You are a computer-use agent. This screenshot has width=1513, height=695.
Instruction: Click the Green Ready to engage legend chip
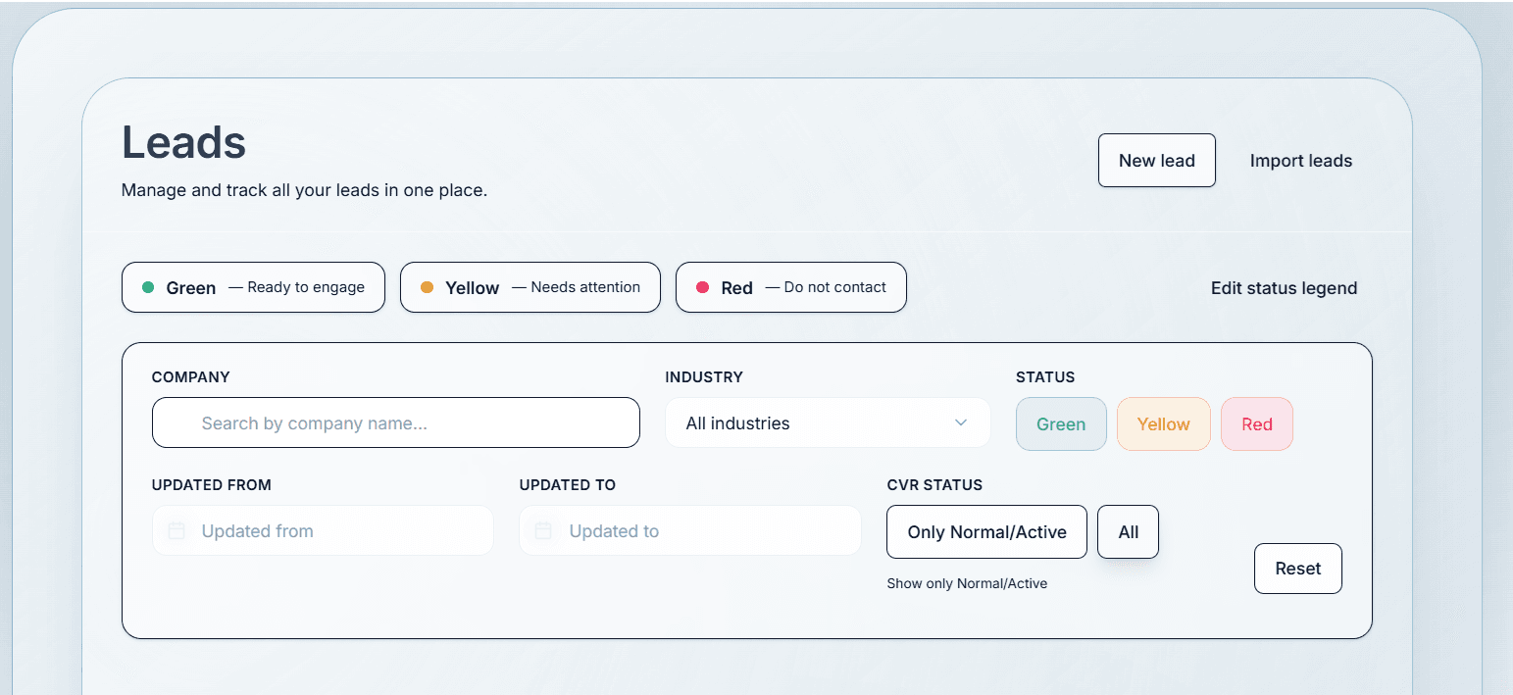[253, 287]
